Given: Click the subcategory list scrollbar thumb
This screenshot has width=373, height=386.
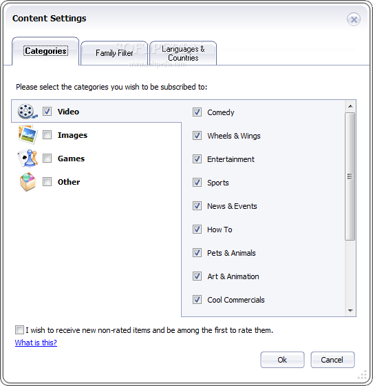Looking at the screenshot, I should (x=350, y=176).
